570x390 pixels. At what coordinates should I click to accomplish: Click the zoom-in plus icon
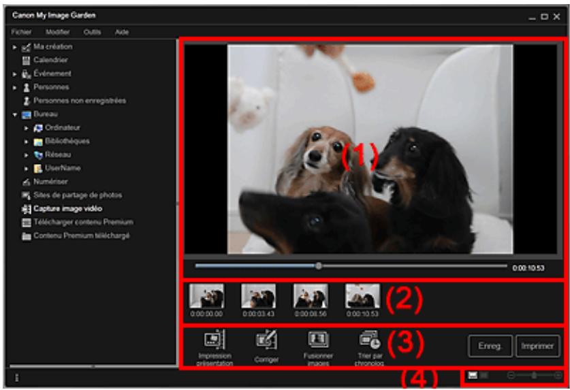pos(558,375)
